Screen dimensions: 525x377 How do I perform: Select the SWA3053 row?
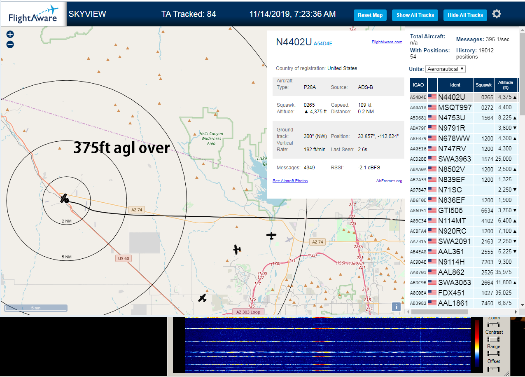pyautogui.click(x=464, y=283)
